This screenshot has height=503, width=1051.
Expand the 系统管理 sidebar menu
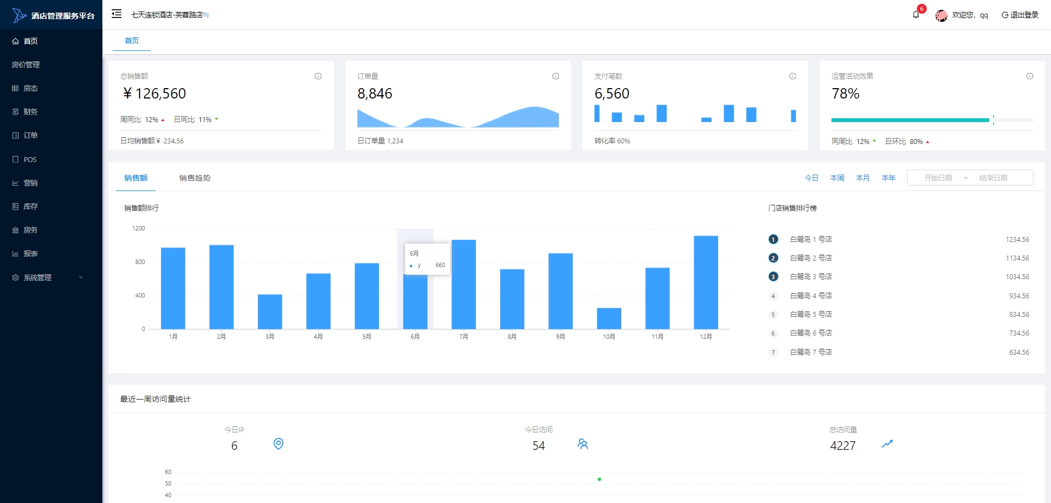click(48, 277)
